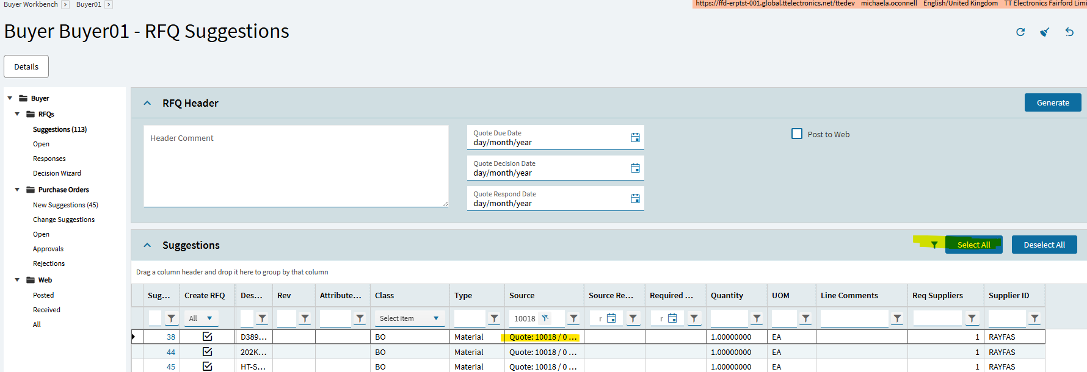
Task: Open Change Suggestions in the tree
Action: click(x=64, y=220)
